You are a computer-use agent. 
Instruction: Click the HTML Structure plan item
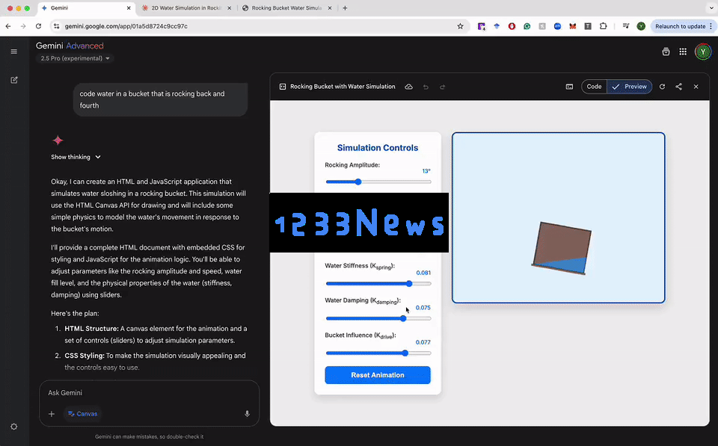pos(156,335)
